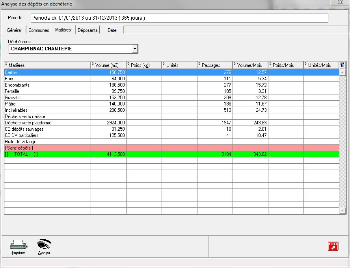Select the Déchets verts plateforme row

pos(47,123)
